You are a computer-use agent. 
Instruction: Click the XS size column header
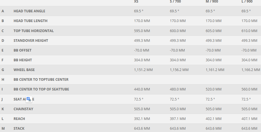point(136,2)
